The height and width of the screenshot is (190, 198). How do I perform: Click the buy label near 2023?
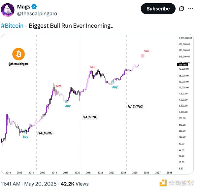[115, 87]
